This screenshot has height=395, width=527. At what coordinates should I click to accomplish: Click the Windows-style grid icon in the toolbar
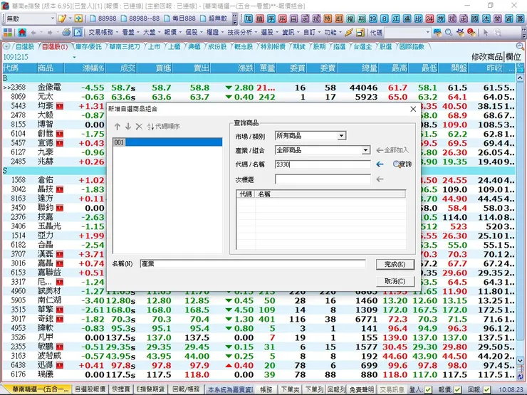(x=8, y=33)
